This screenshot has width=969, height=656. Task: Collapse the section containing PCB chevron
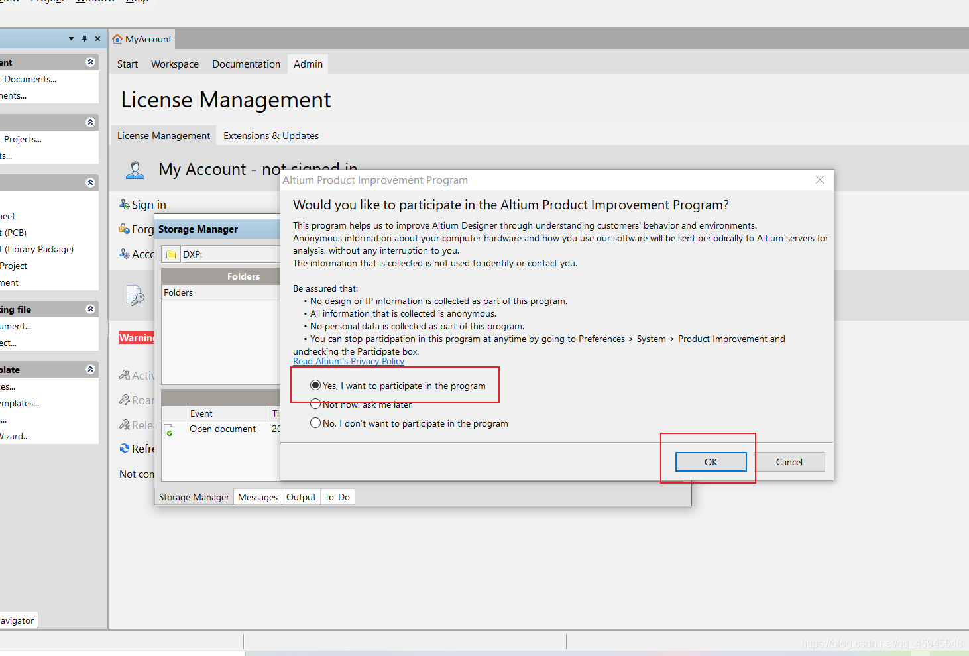pos(91,182)
